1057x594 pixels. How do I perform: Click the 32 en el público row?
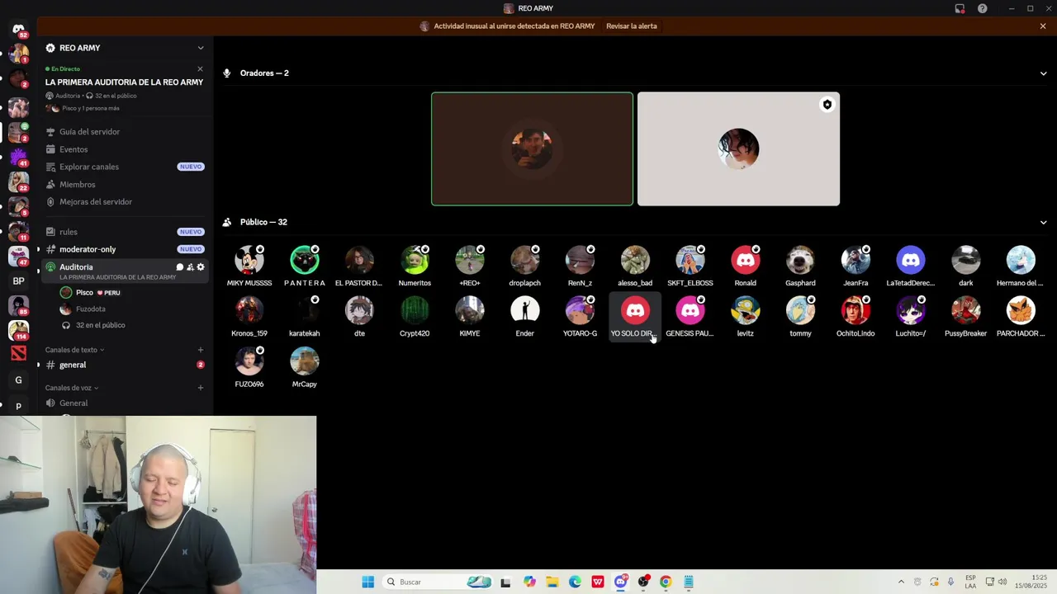pyautogui.click(x=92, y=325)
